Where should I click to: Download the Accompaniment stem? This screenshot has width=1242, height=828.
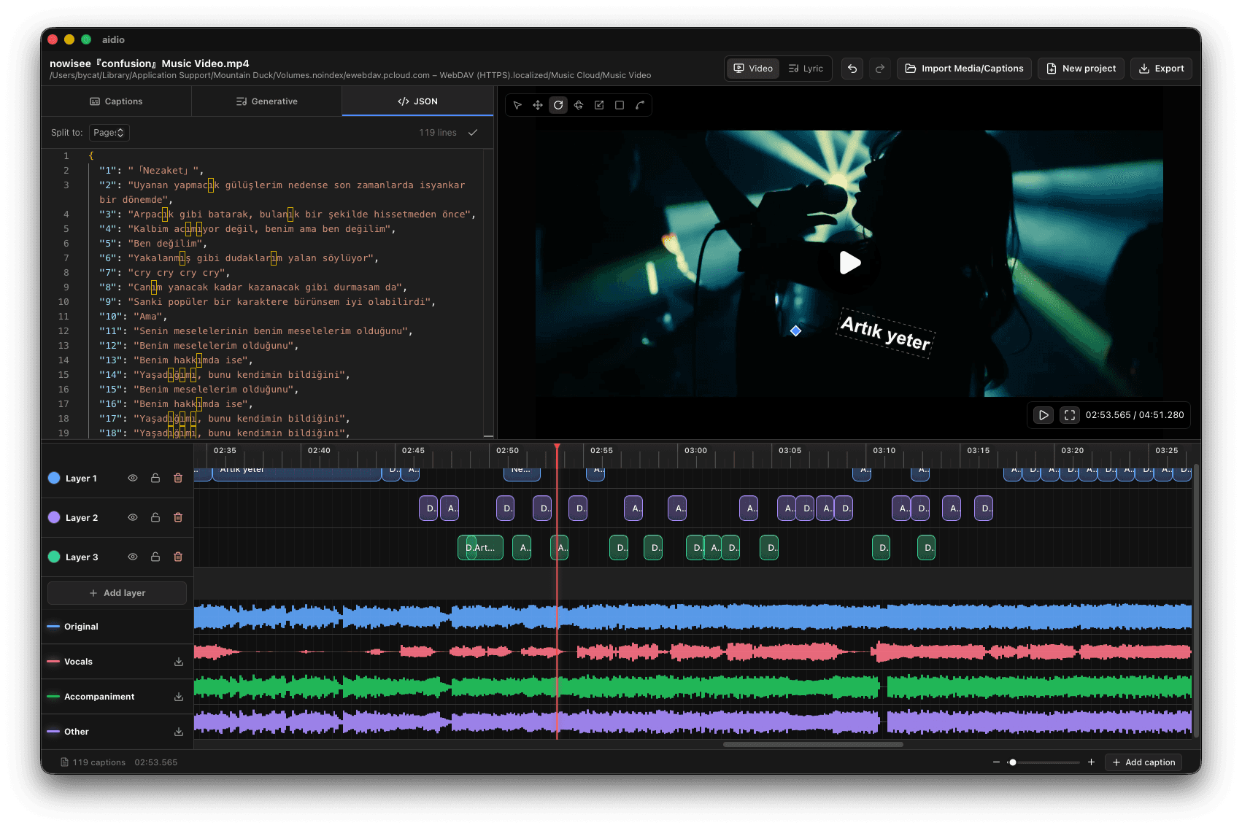tap(179, 697)
